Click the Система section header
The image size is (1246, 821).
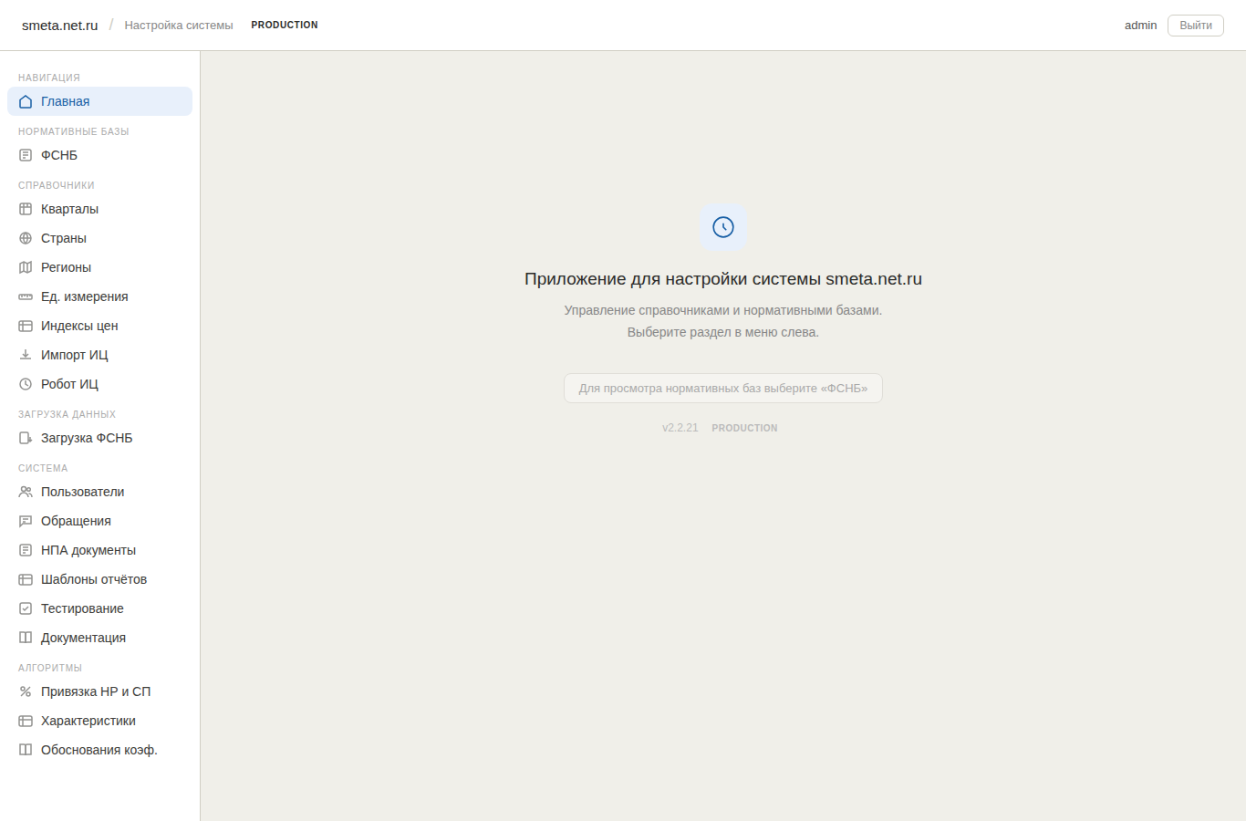point(43,468)
